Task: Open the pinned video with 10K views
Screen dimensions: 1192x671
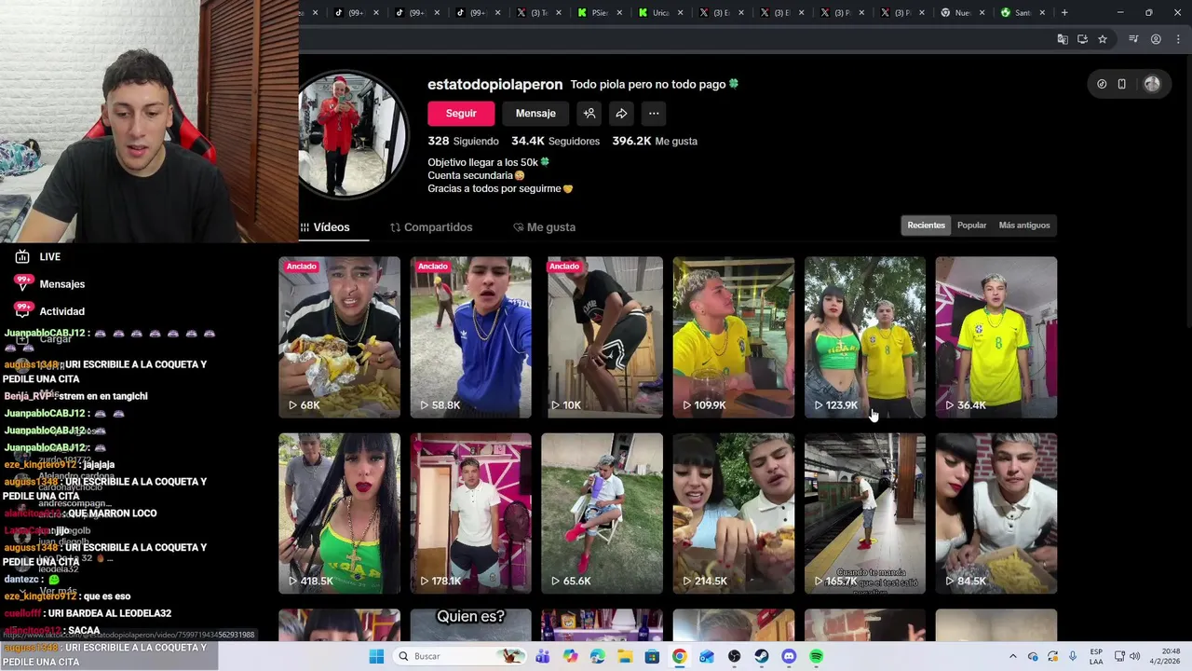Action: pyautogui.click(x=602, y=337)
